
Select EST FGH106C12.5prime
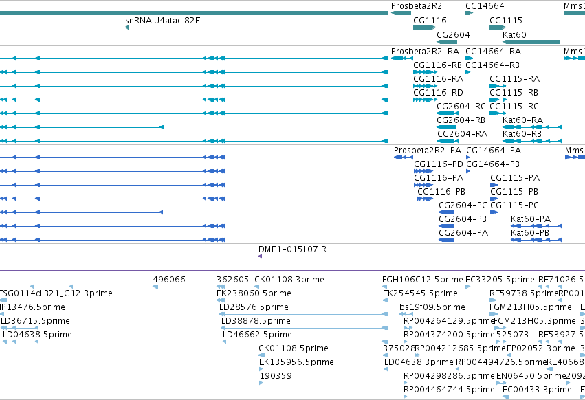point(422,280)
